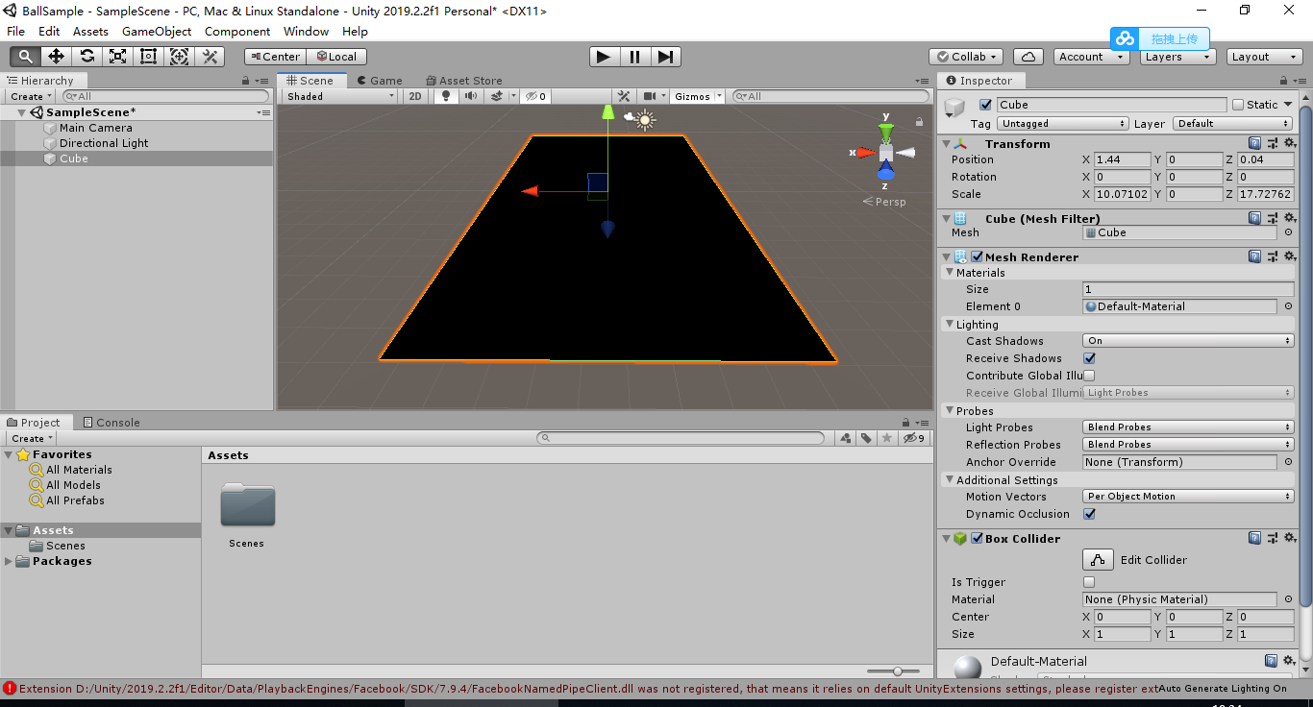Toggle 2D view mode in Scene
This screenshot has width=1313, height=707.
414,96
